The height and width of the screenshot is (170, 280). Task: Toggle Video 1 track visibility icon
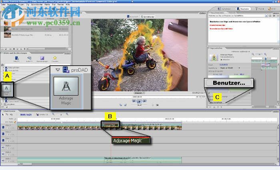coord(3,127)
